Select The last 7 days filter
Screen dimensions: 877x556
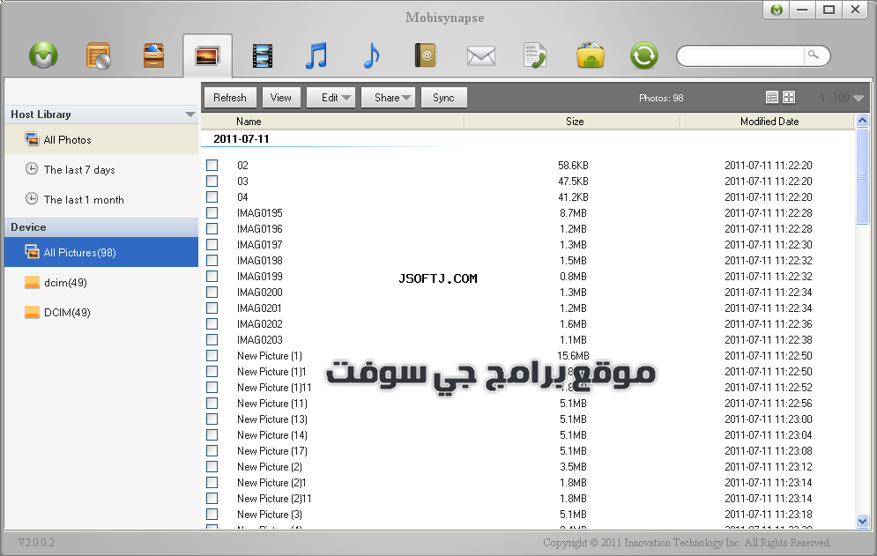101,169
